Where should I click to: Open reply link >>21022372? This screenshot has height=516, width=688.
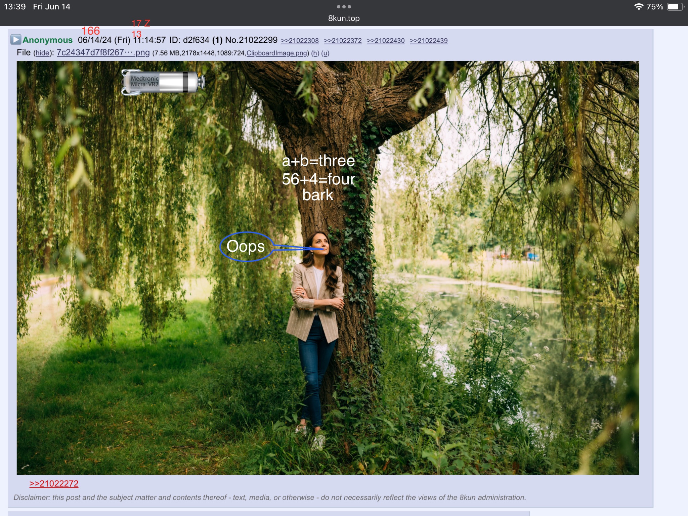tap(343, 41)
